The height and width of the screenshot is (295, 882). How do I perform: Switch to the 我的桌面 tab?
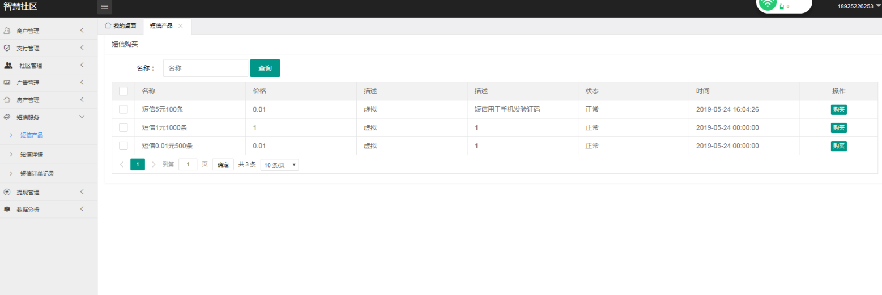(121, 26)
